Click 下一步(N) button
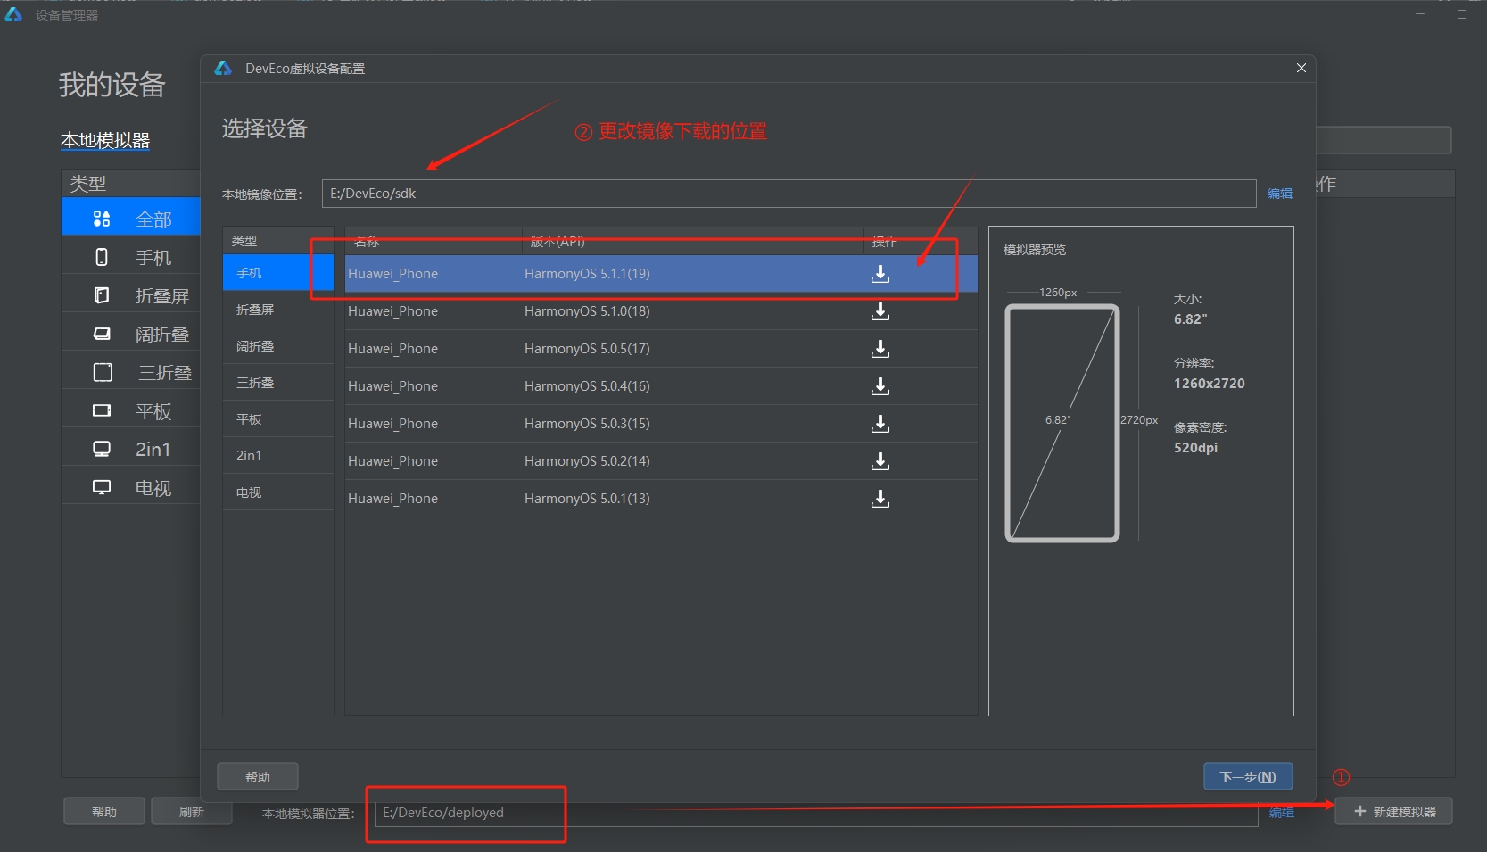 [1247, 777]
